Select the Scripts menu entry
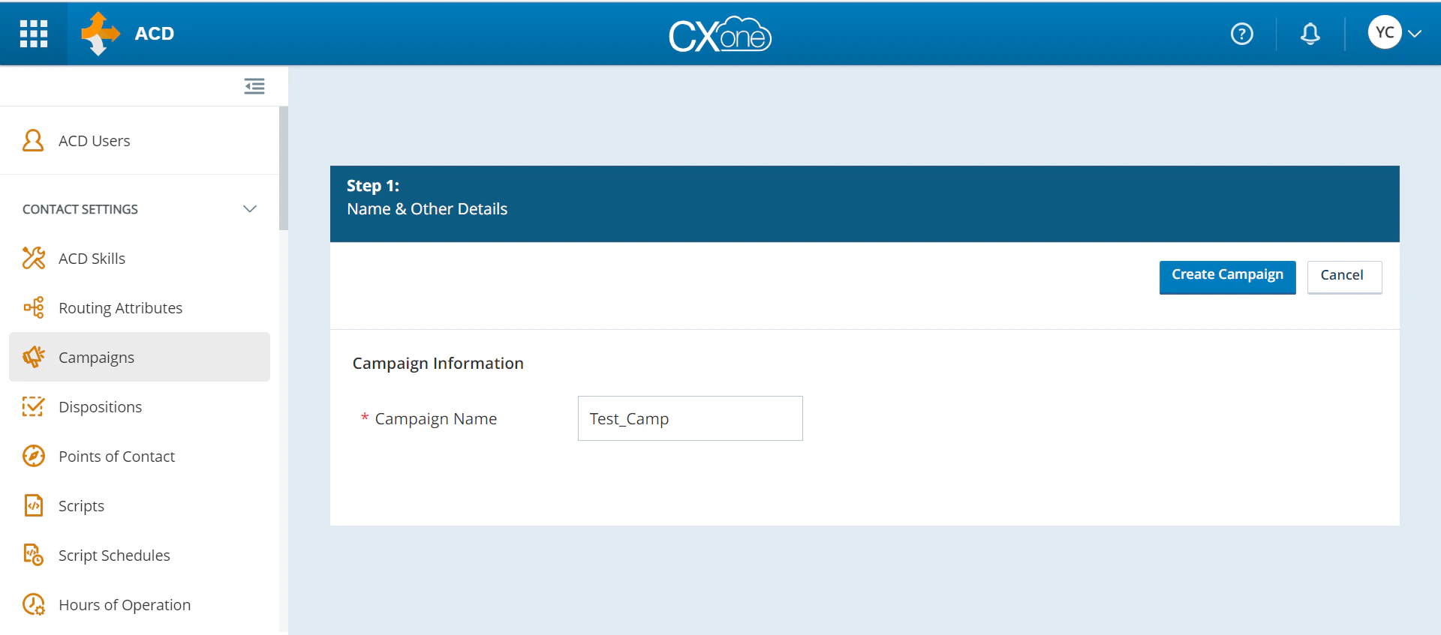The image size is (1441, 635). [x=140, y=506]
